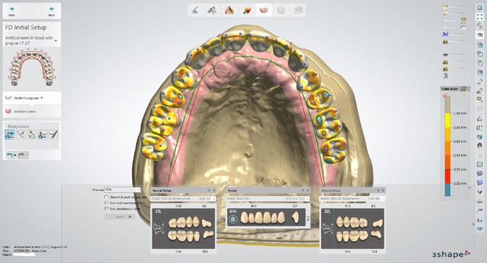487x263 pixels.
Task: Click the nose-shaped workflow toolbar icon
Action: click(229, 11)
